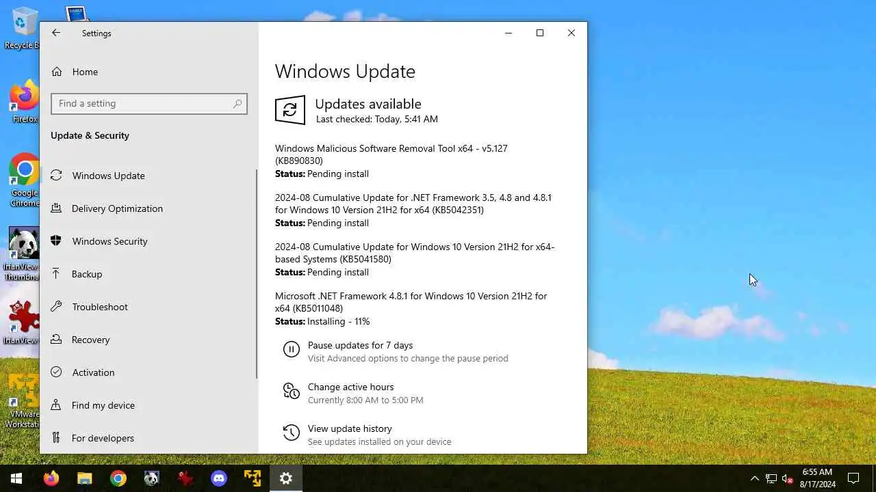Viewport: 876px width, 492px height.
Task: Click the Delivery Optimization icon
Action: tap(57, 208)
